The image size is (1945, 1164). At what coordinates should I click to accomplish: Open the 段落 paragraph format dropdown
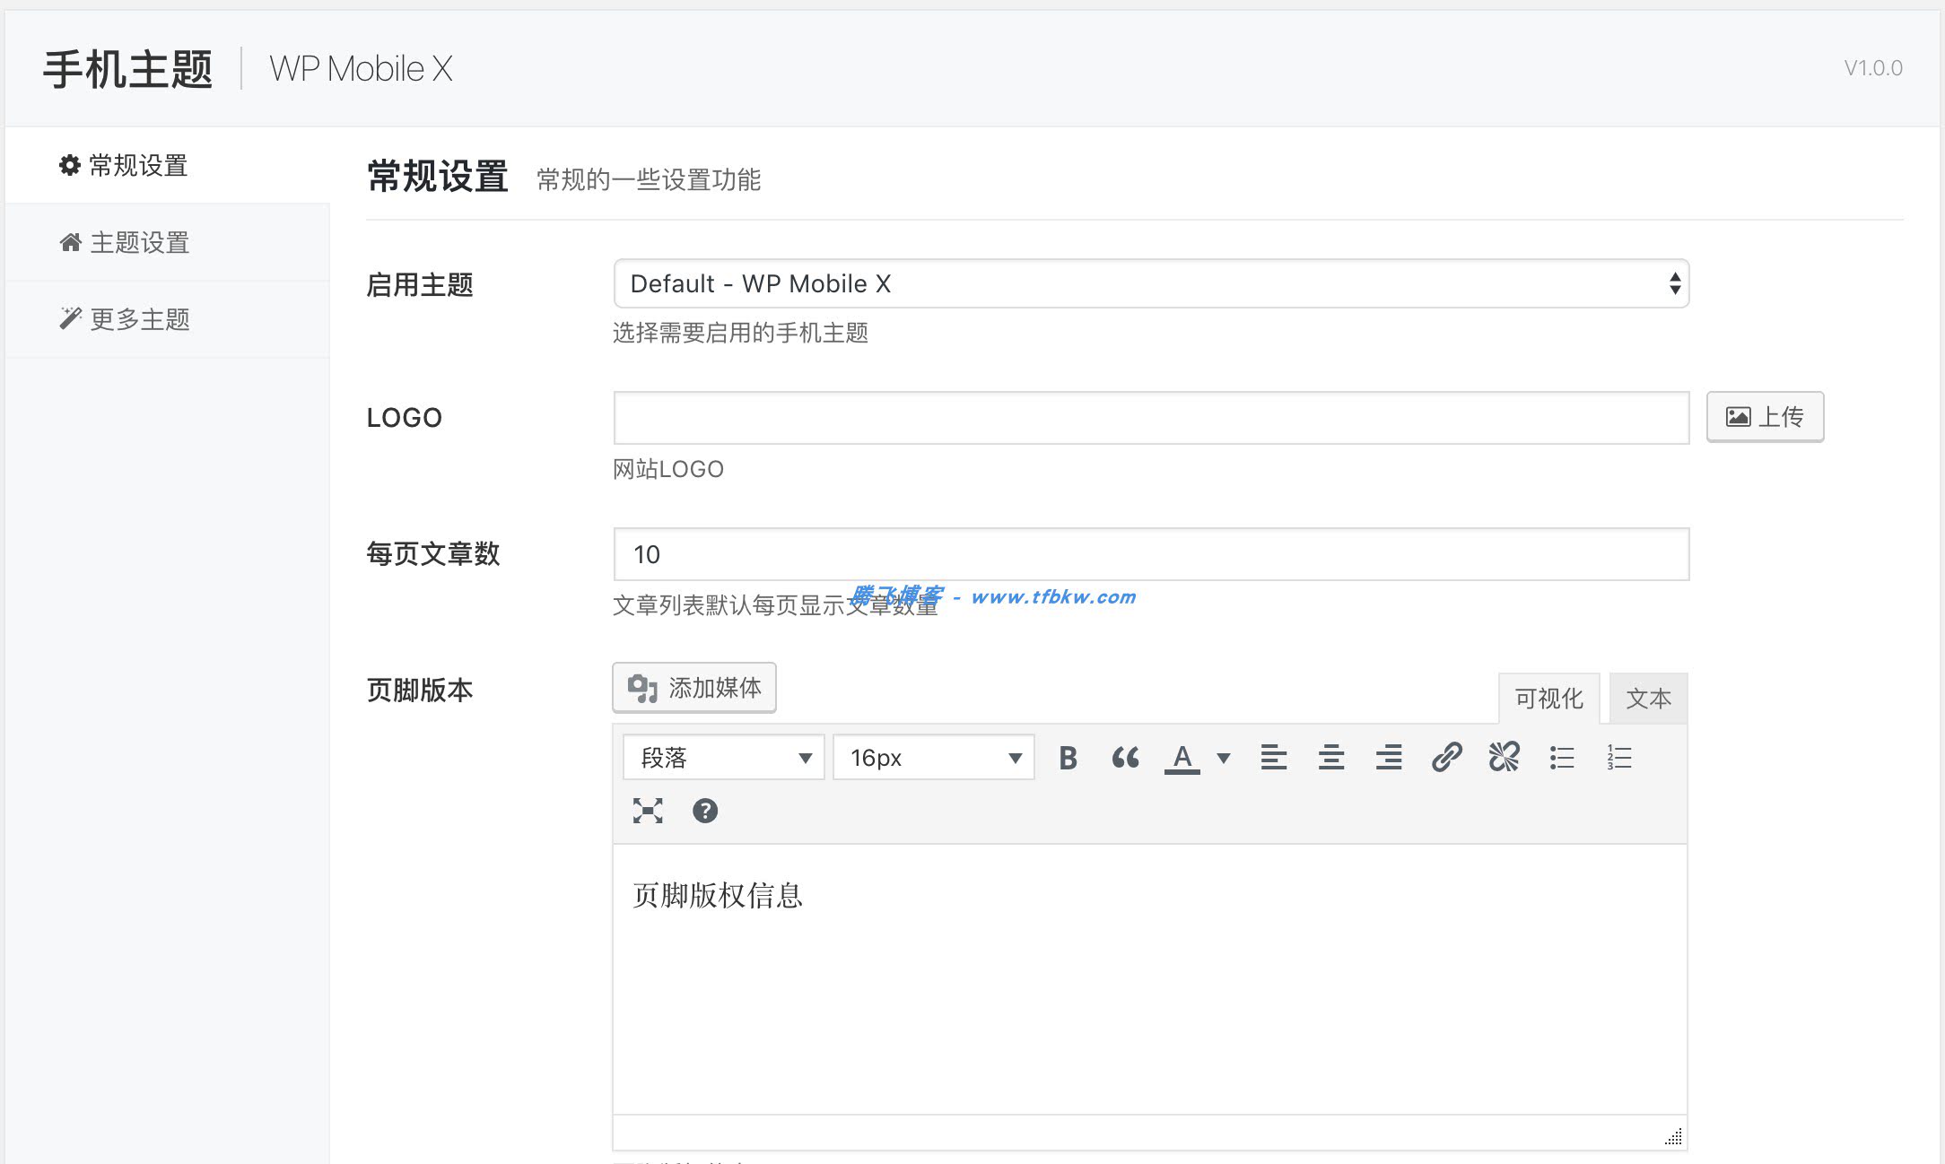click(x=724, y=758)
